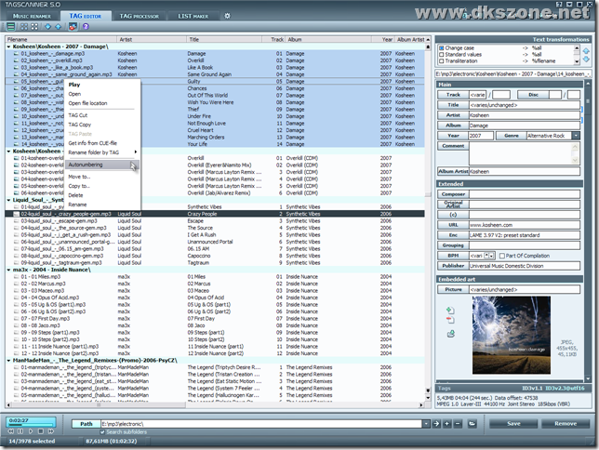Click the go arrow beside the Path field
Image resolution: width=599 pixels, height=450 pixels.
436,424
